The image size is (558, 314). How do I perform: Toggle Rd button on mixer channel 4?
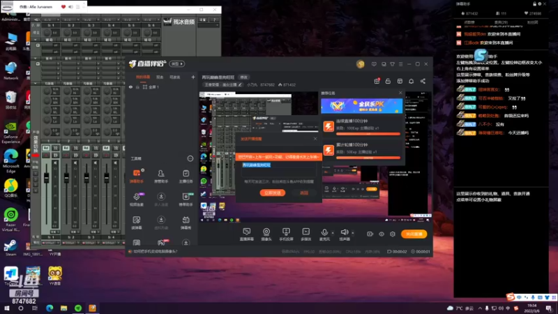coord(106,148)
